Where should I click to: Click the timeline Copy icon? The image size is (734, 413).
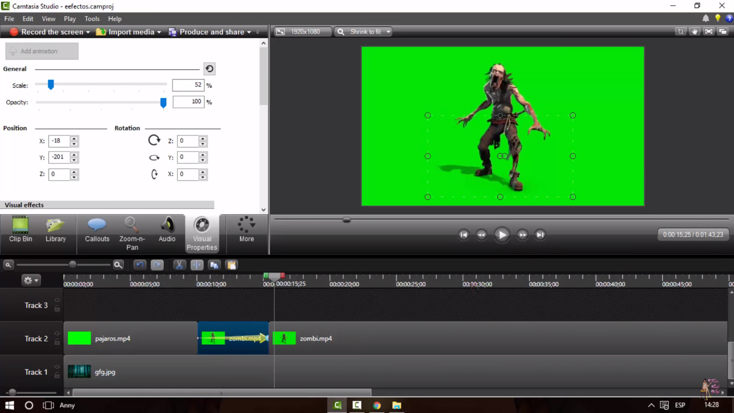[214, 265]
